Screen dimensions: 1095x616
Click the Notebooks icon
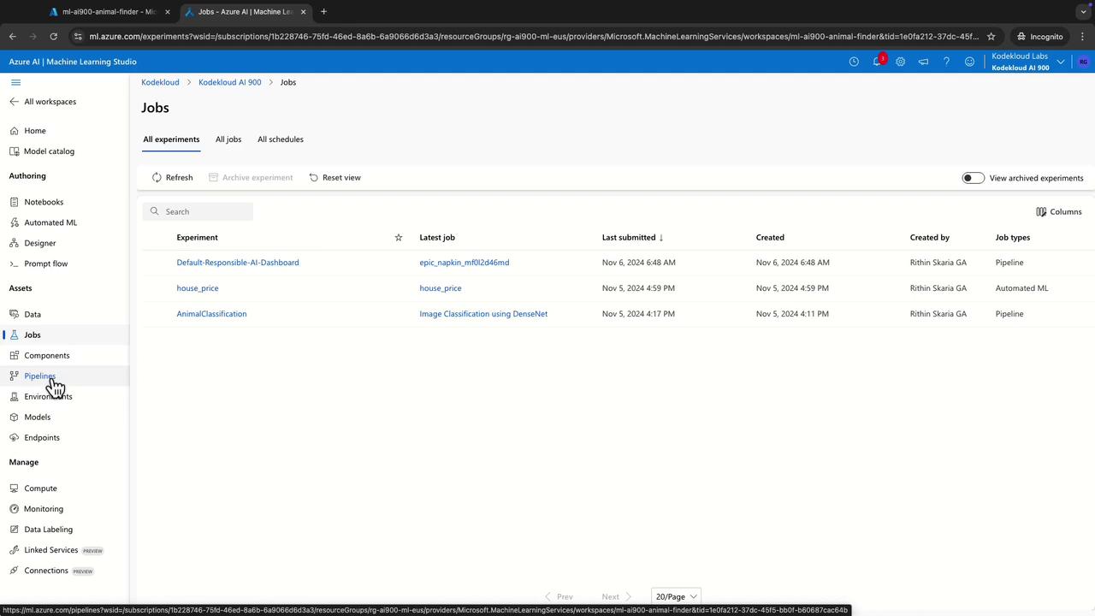pyautogui.click(x=15, y=202)
